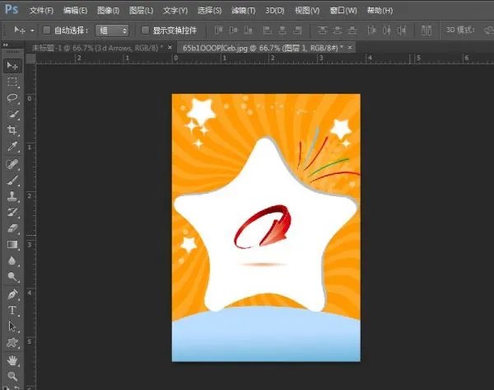This screenshot has width=494, height=390.
Task: Select the Horizontal Type tool
Action: pos(12,310)
